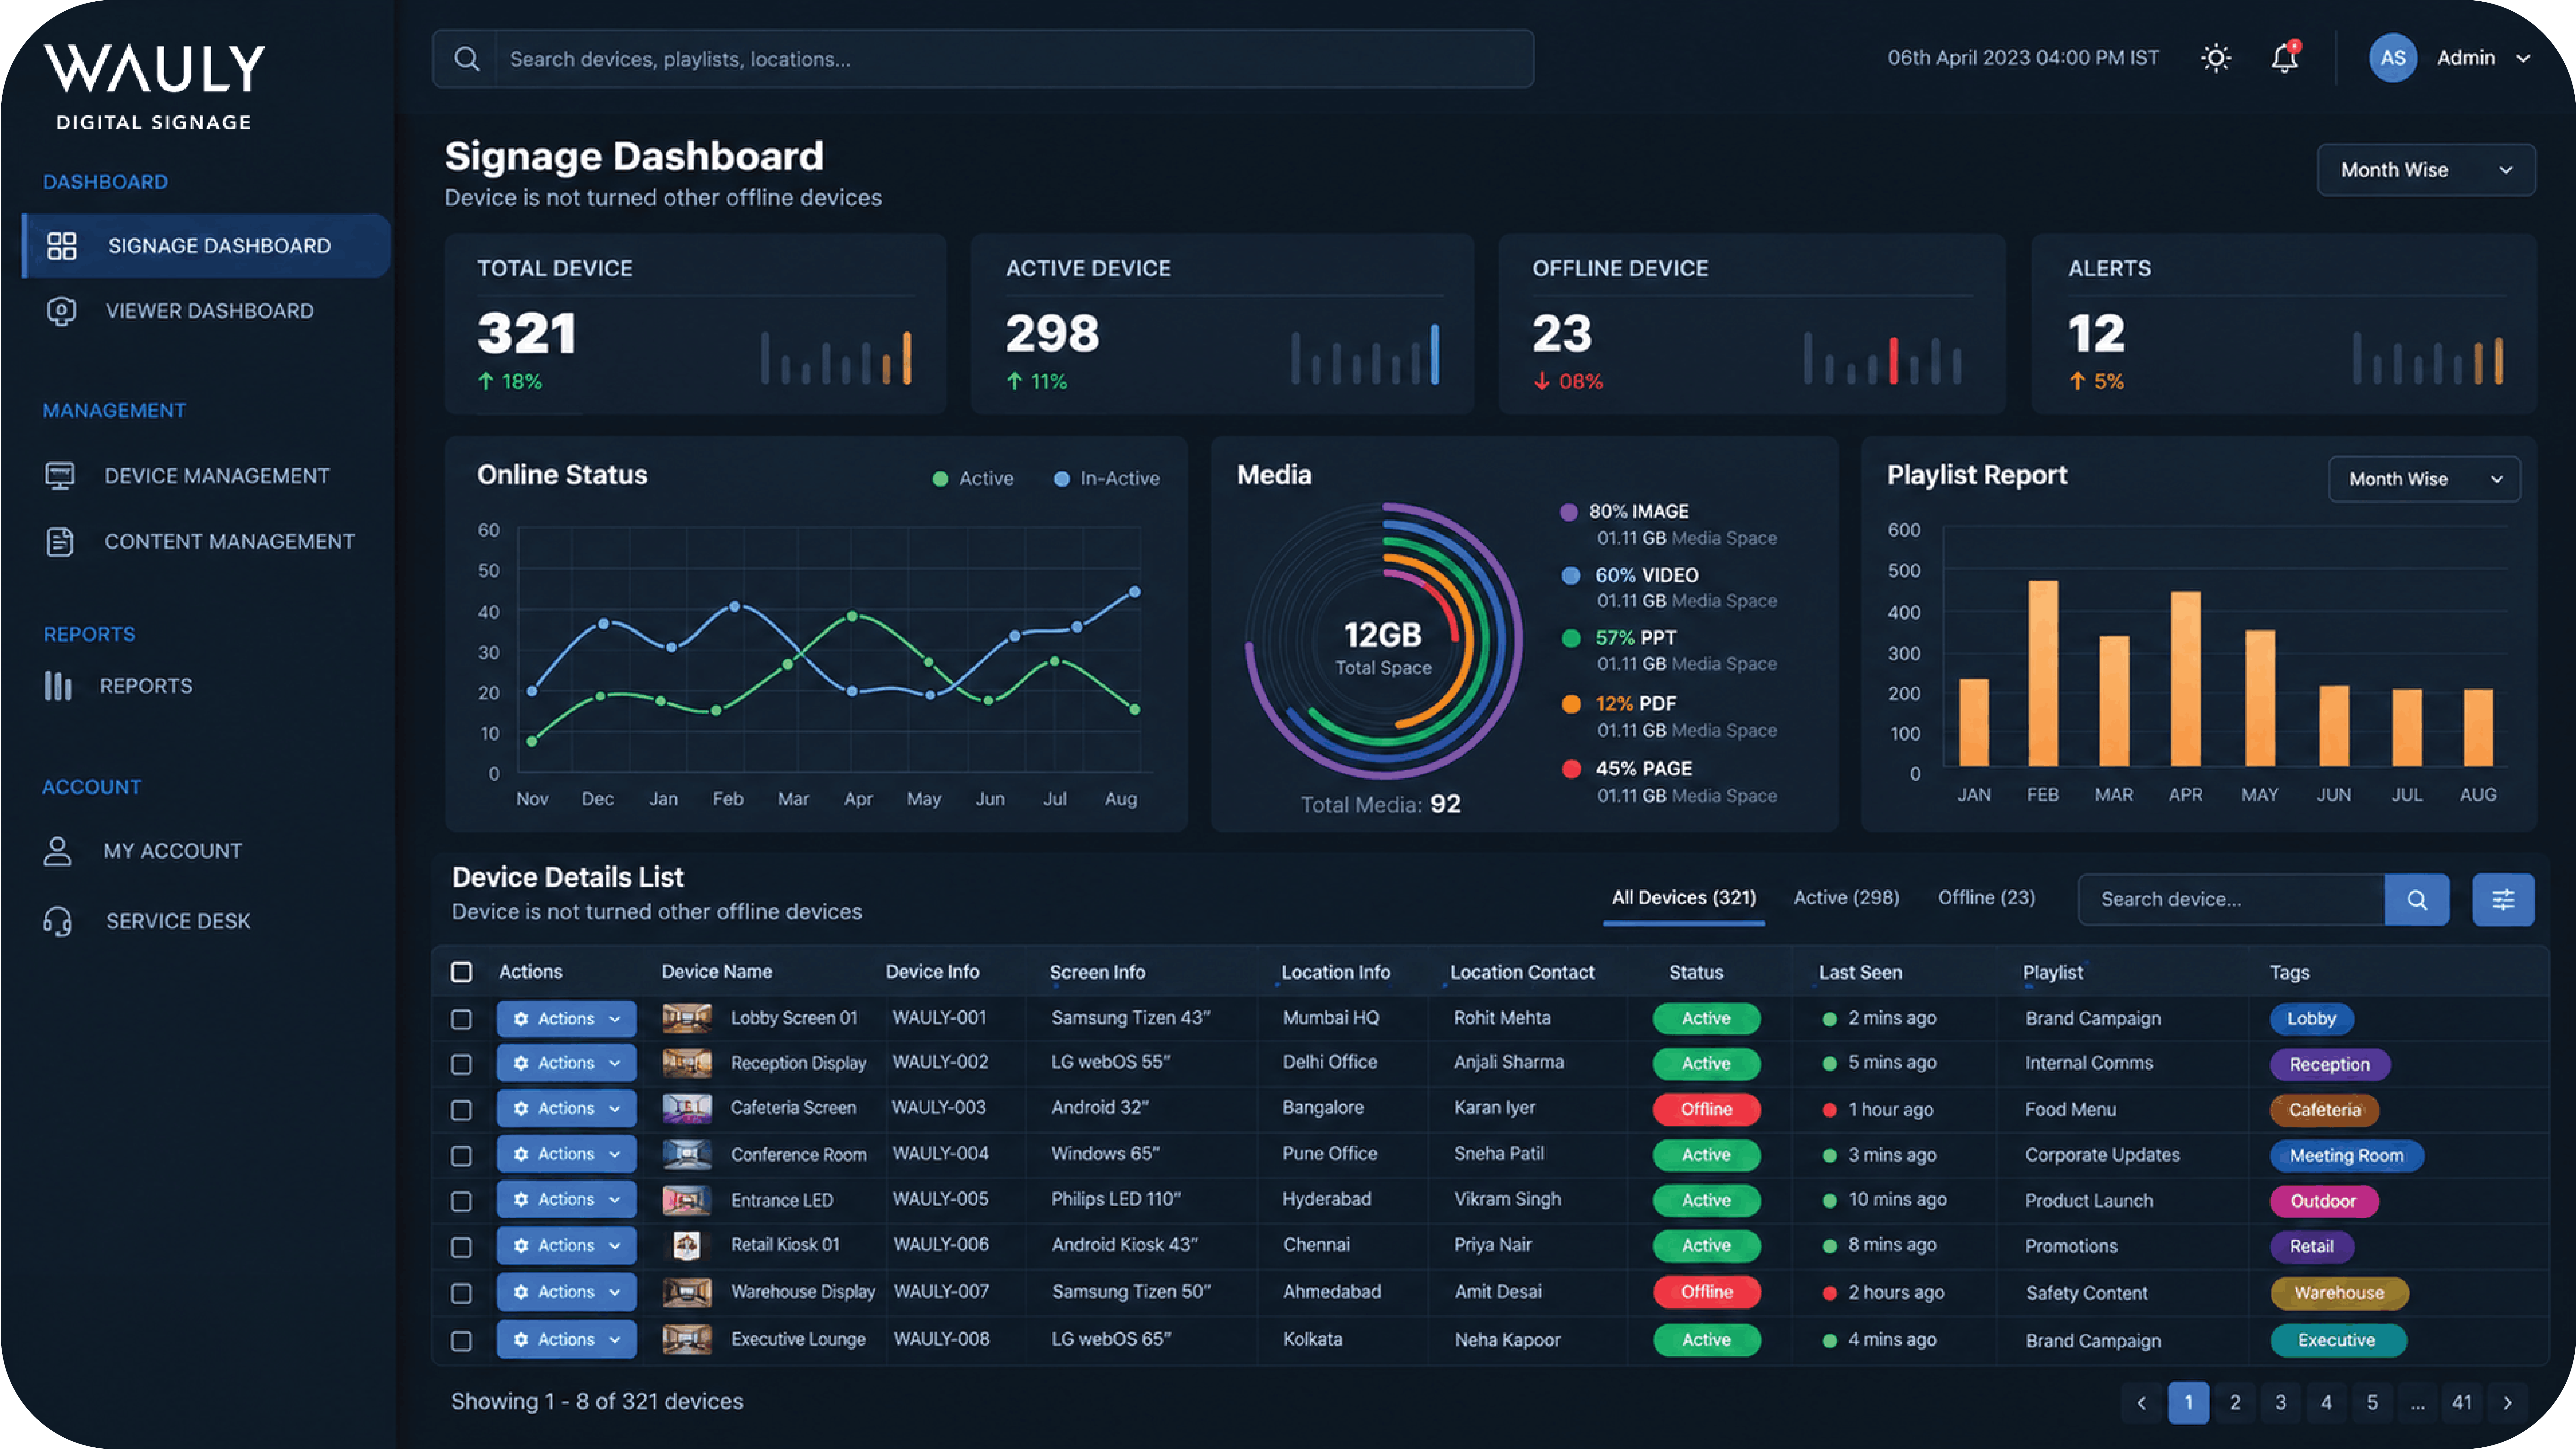2576x1449 pixels.
Task: Go to Device Management monitor icon
Action: tap(60, 476)
